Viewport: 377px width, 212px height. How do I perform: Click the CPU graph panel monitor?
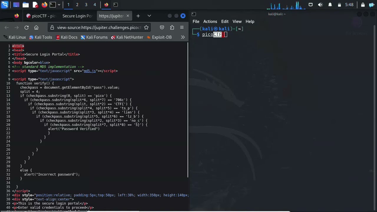coord(287,5)
